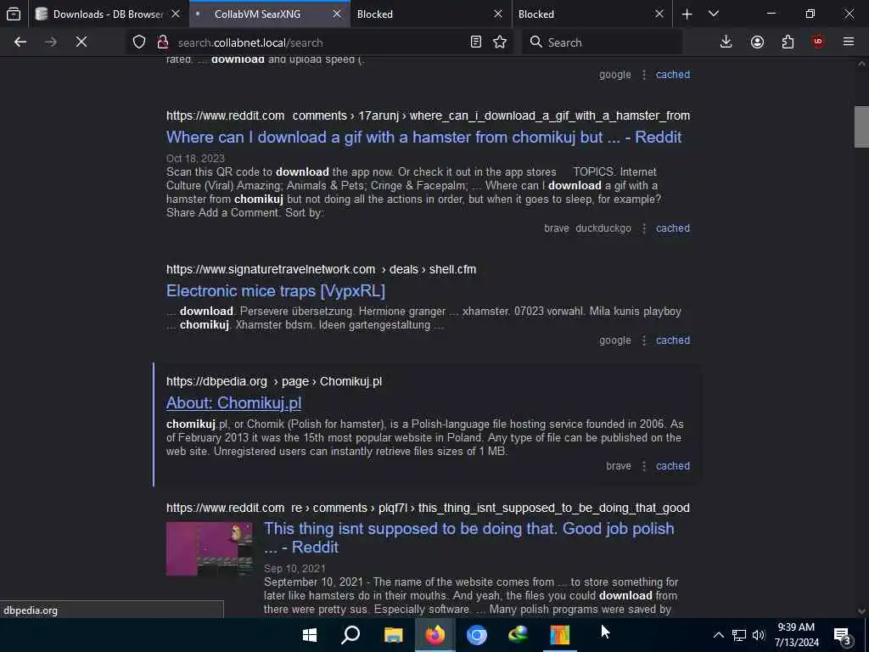Go back with the back arrow button
Screen dimensions: 869x652
point(20,42)
